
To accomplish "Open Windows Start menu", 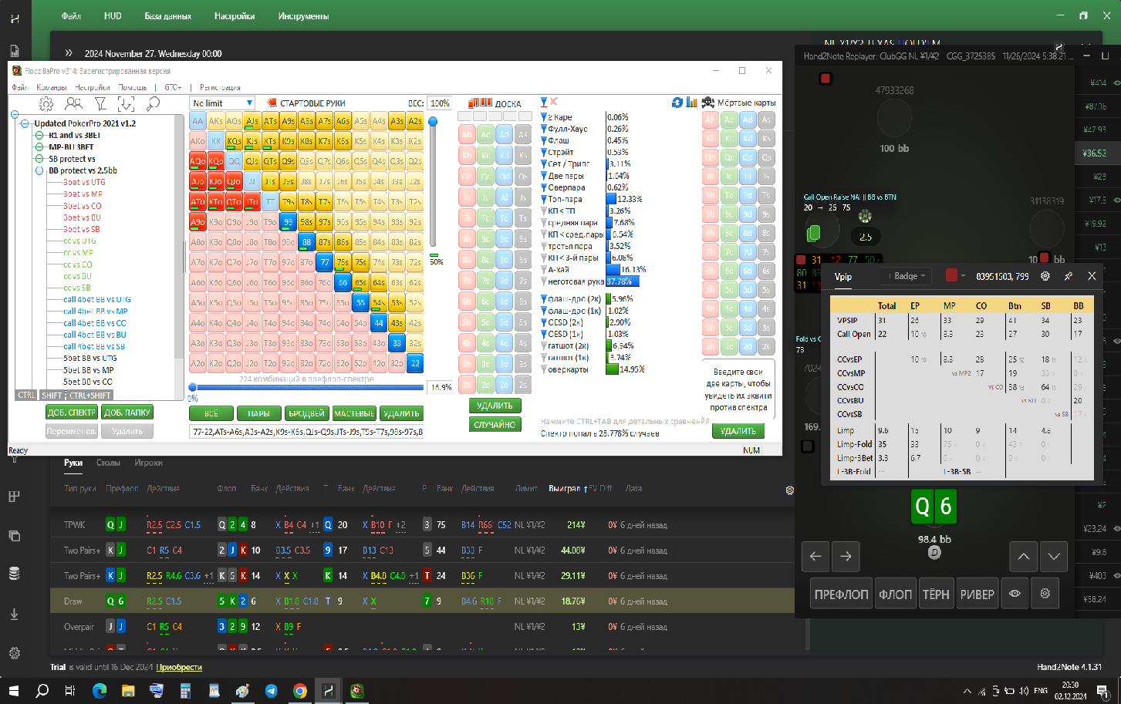I will [x=14, y=691].
